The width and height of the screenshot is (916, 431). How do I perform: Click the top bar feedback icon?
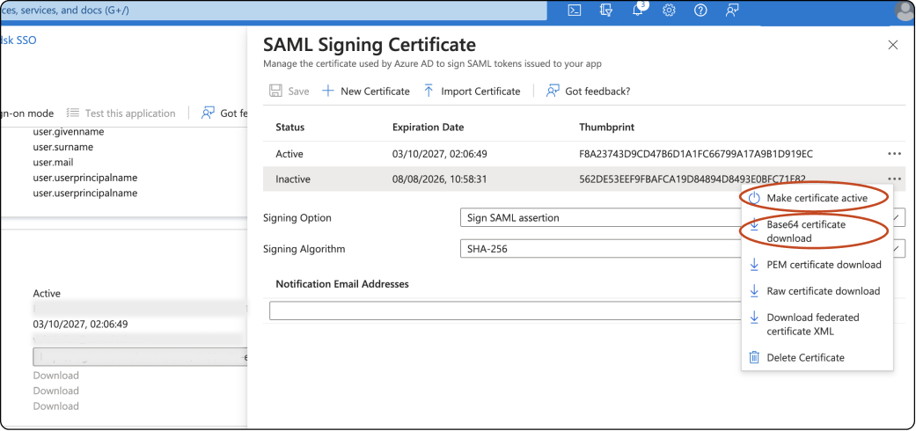[732, 11]
